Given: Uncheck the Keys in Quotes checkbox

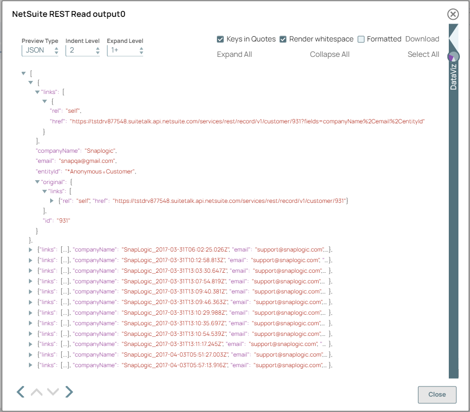Looking at the screenshot, I should [220, 39].
